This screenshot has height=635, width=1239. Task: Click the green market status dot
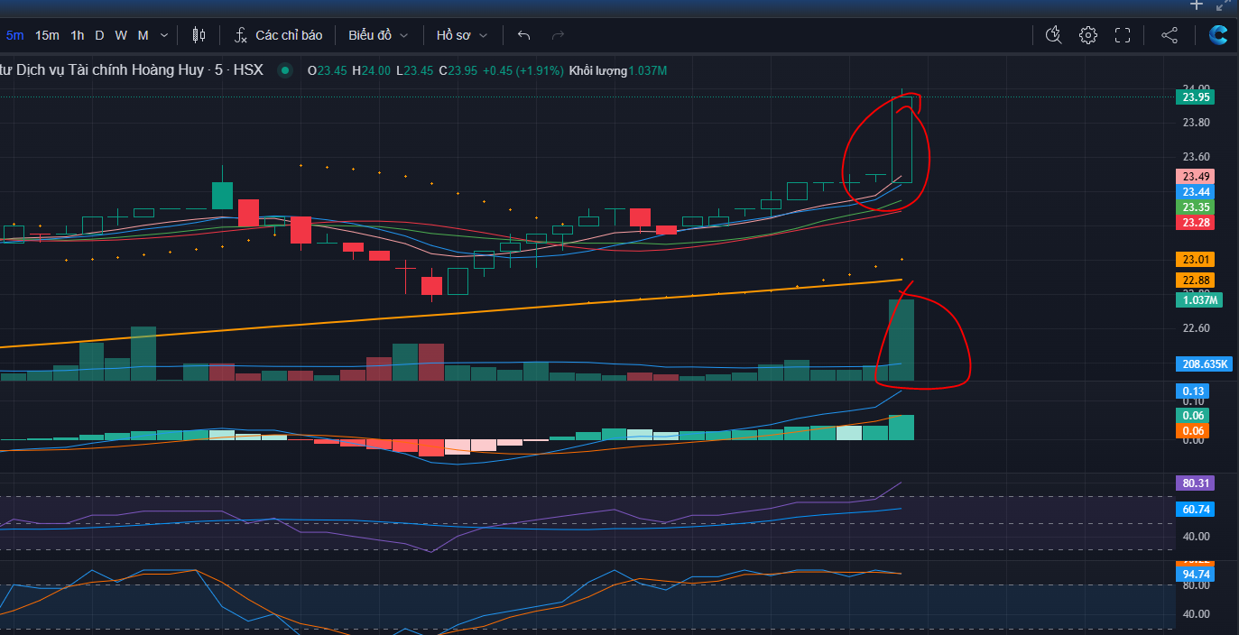[x=285, y=70]
